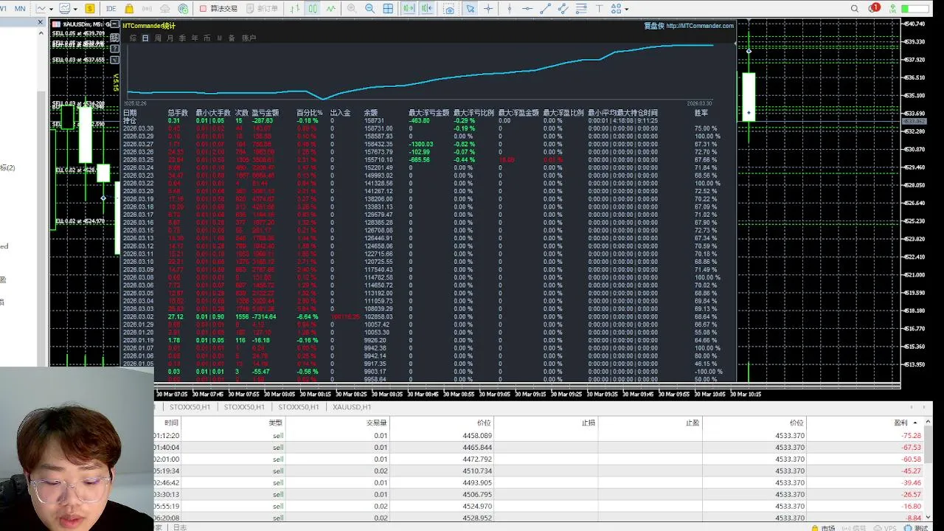Open the notifications icon with red badge
Image resolution: width=944 pixels, height=531 pixels.
(873, 8)
